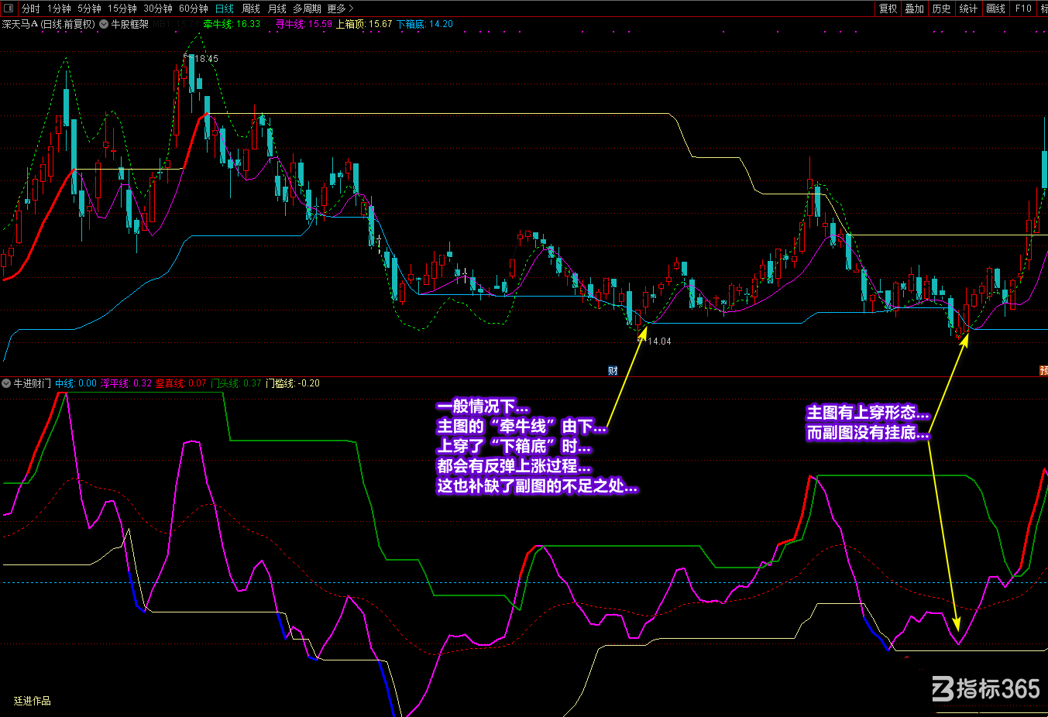Image resolution: width=1048 pixels, height=717 pixels.
Task: Click the 14.04 low price label
Action: [x=659, y=341]
